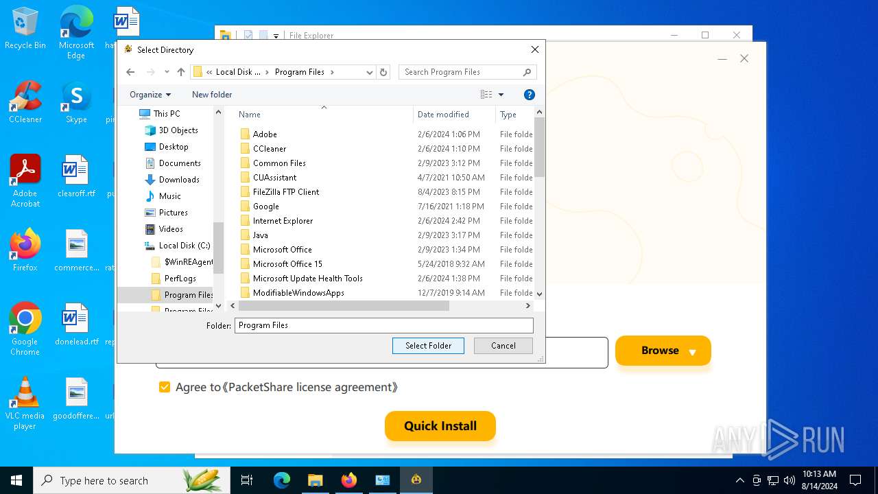Open the Adobe Acrobat desktop shortcut

point(25,181)
